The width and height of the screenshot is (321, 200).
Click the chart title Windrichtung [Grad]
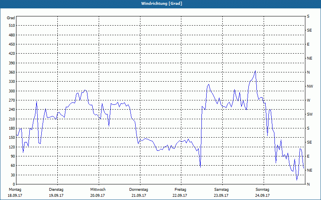tap(162, 4)
